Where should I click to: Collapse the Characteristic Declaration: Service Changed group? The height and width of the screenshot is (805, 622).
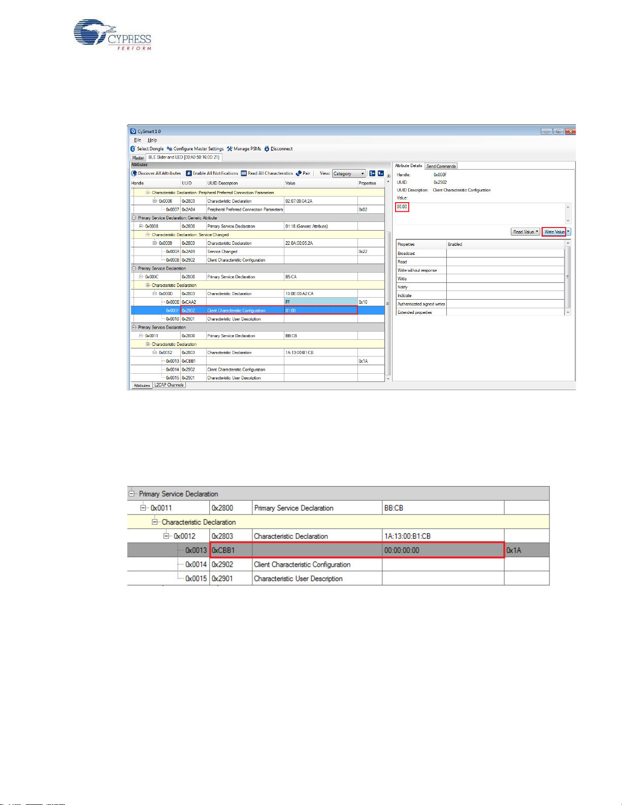click(x=148, y=235)
